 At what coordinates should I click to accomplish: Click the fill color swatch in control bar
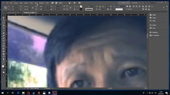click(x=81, y=6)
